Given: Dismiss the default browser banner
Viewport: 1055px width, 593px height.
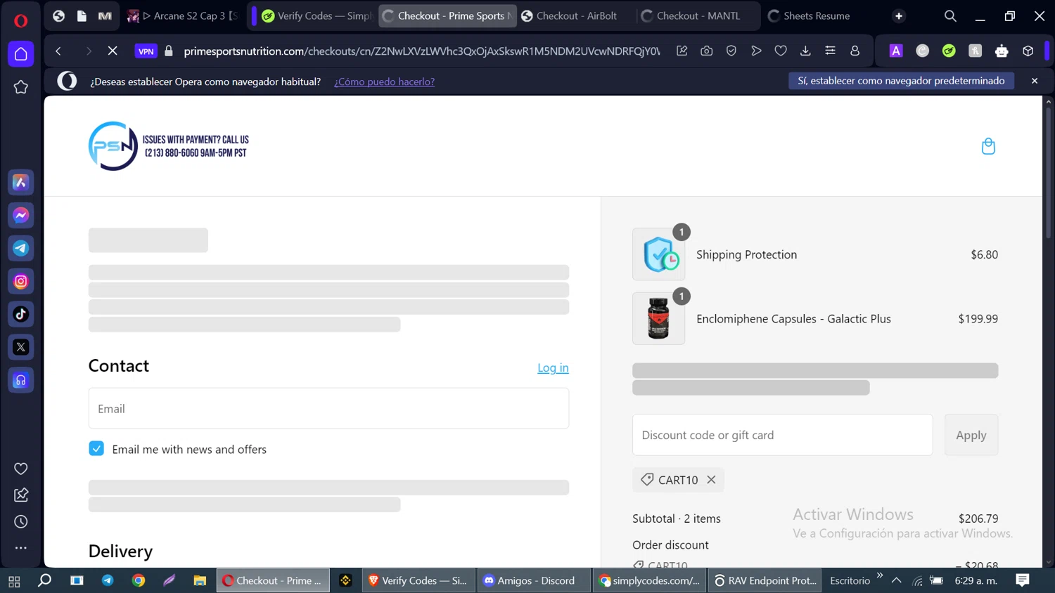Looking at the screenshot, I should [1035, 81].
